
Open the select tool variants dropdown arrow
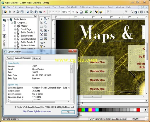pos(48,19)
